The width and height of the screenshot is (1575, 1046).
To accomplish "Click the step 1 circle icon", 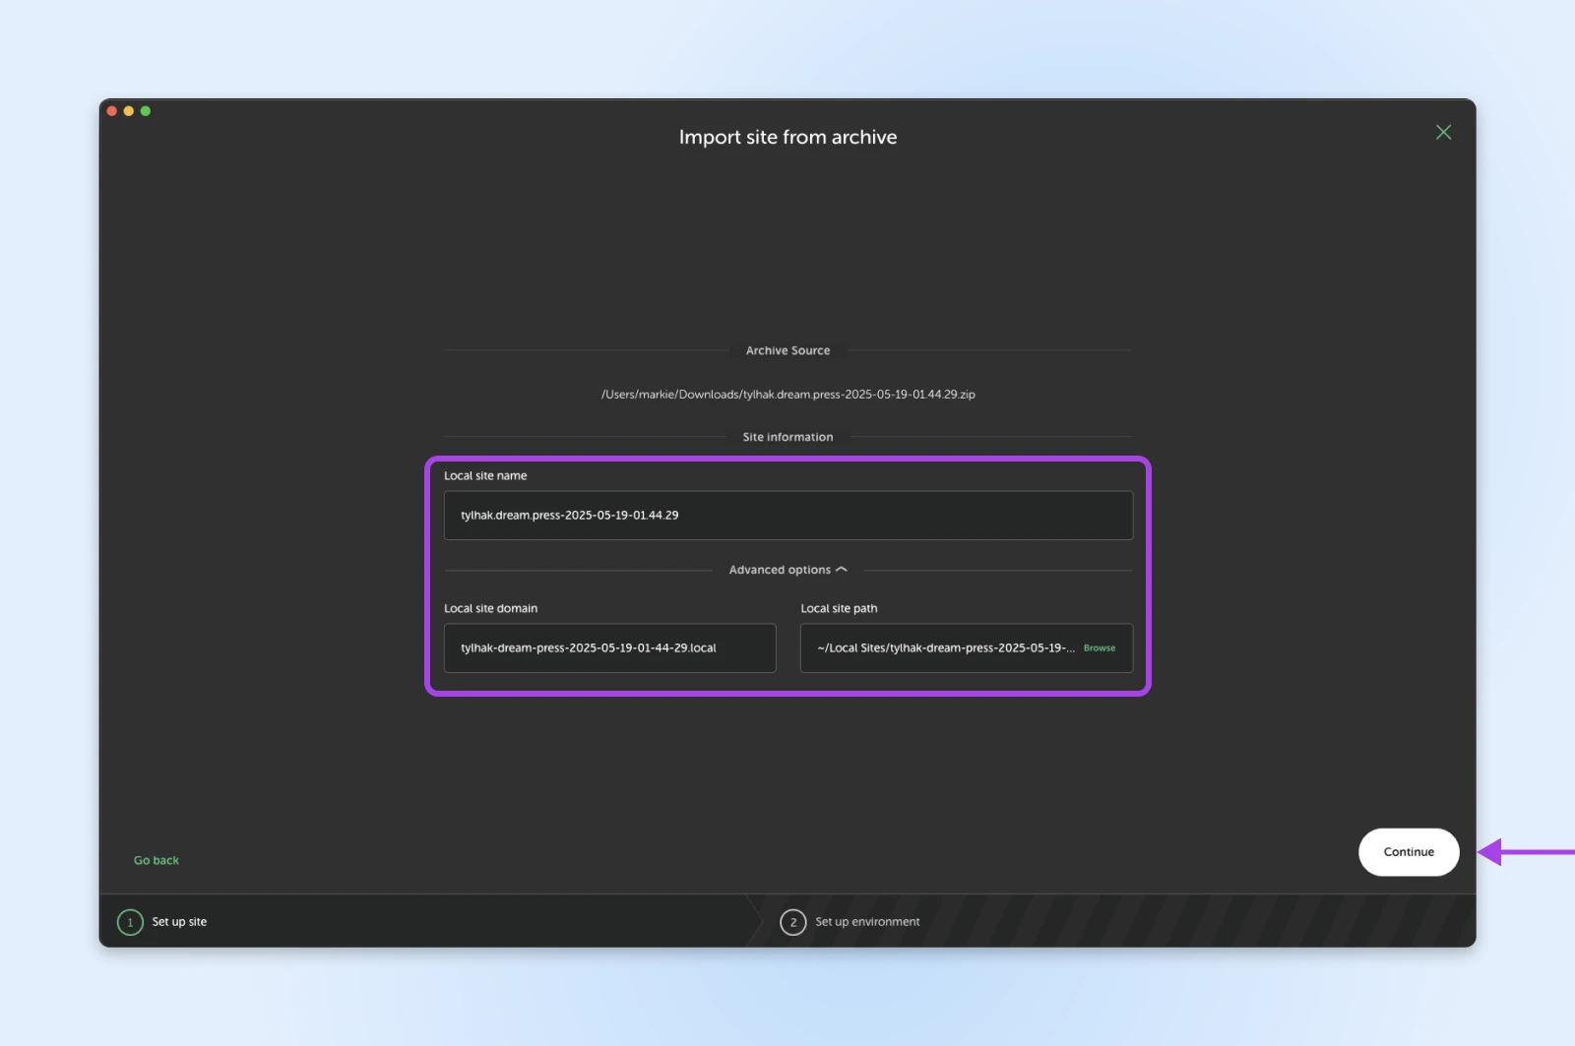I will pos(130,922).
